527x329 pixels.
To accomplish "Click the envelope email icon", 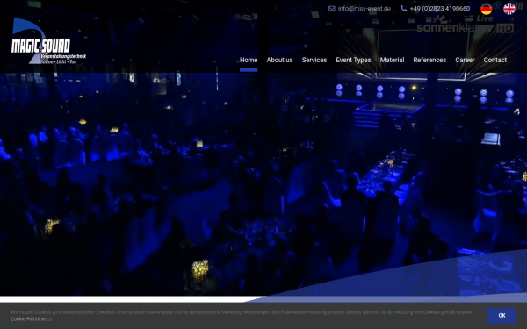I will click(x=332, y=9).
